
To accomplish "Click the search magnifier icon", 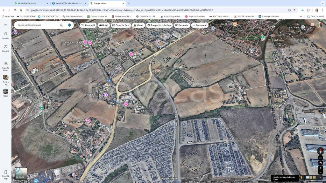I will [x=61, y=25].
